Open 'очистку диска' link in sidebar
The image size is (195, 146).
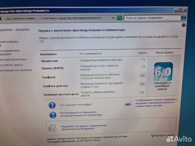[x=11, y=65]
